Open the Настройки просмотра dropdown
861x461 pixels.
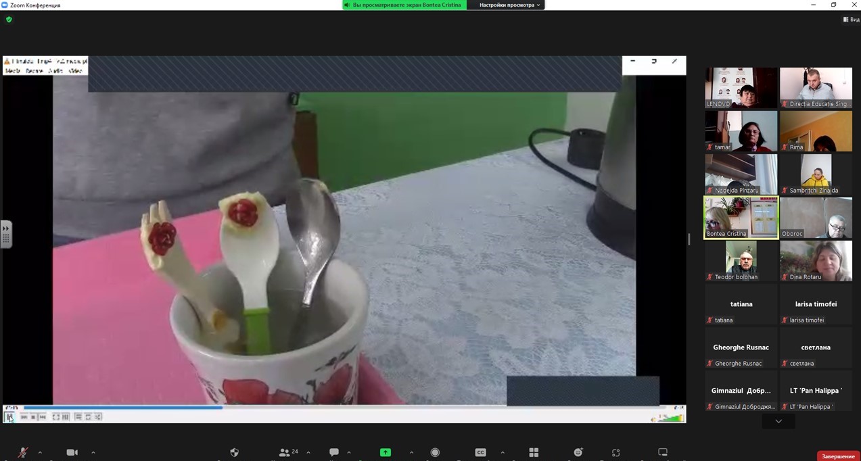point(509,5)
